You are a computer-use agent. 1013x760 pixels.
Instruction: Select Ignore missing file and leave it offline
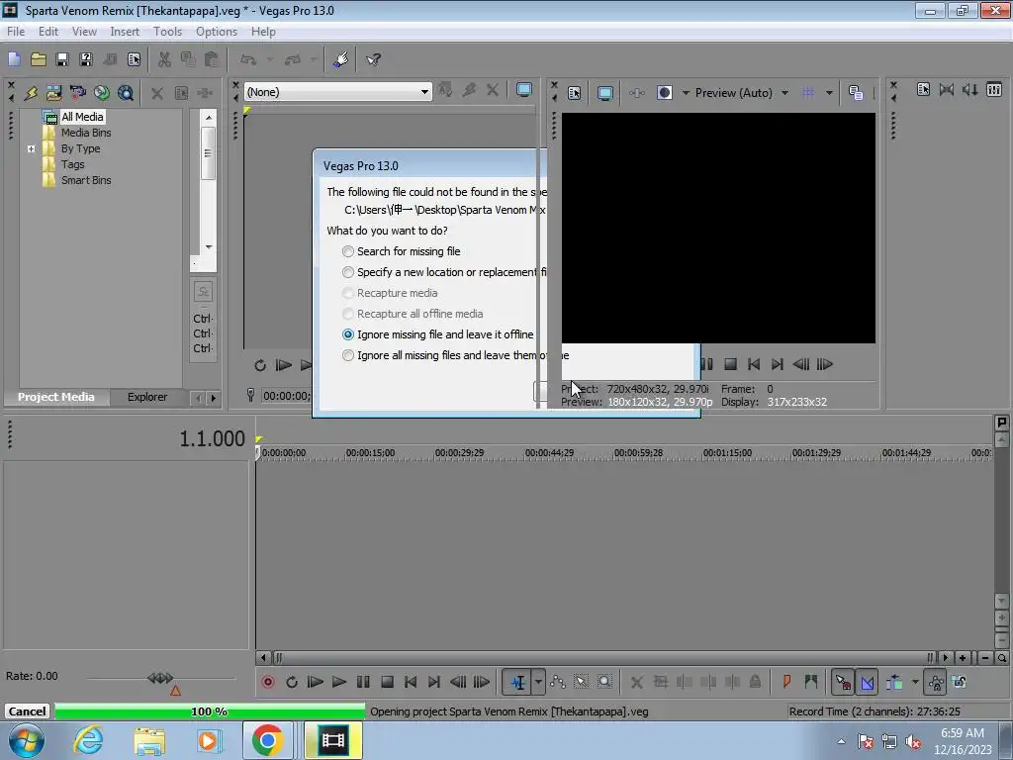438,334
